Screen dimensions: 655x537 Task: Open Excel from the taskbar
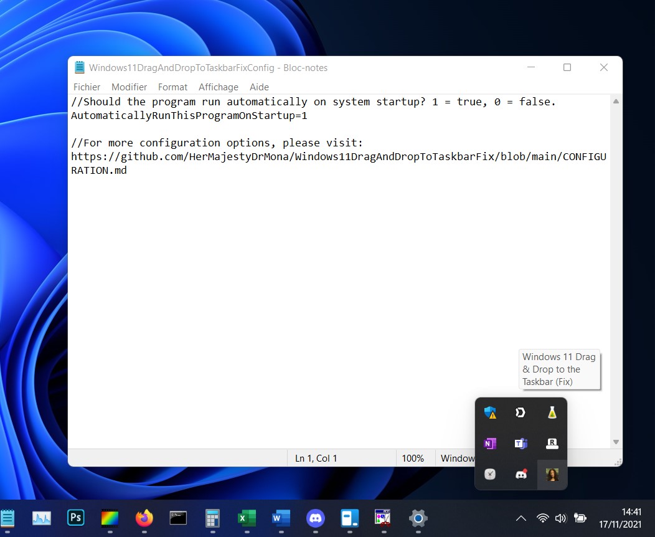coord(247,518)
